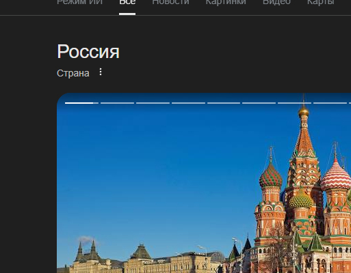
Task: Click the partially visible ninth carousel segment
Action: click(x=350, y=103)
